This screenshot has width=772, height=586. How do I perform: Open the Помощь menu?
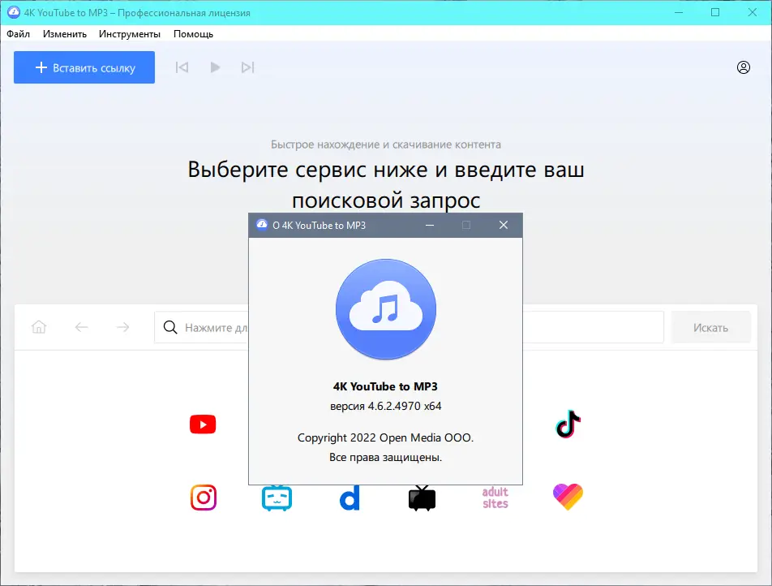[193, 34]
